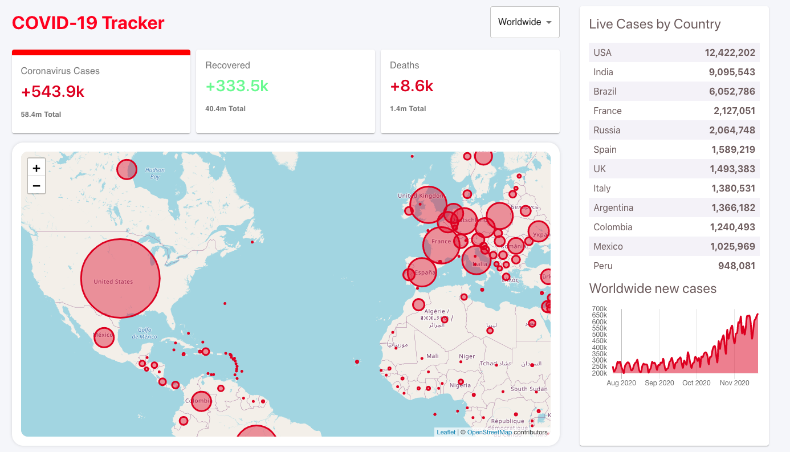The image size is (790, 452).
Task: Select the España circle marker on the map
Action: click(x=422, y=272)
